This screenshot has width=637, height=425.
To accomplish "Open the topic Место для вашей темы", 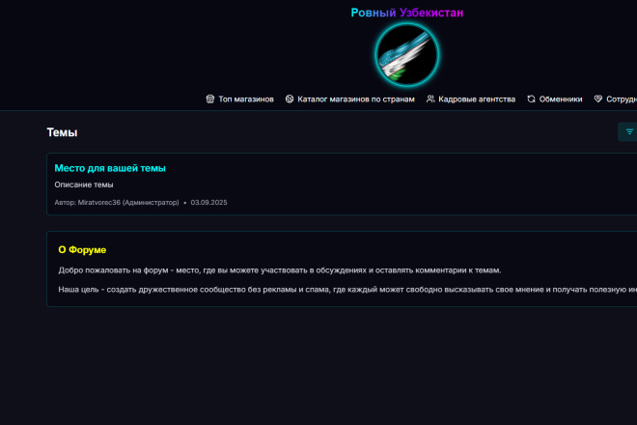I will click(110, 168).
